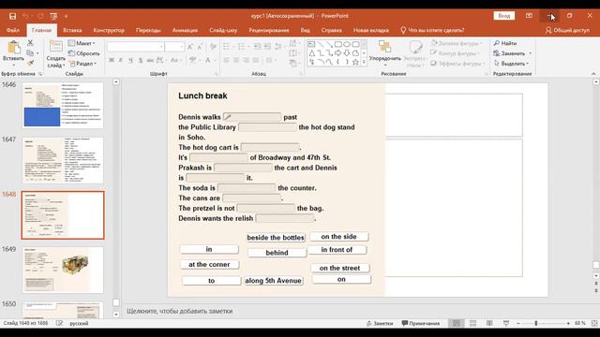Open the Макет layout dropdown

[x=82, y=43]
